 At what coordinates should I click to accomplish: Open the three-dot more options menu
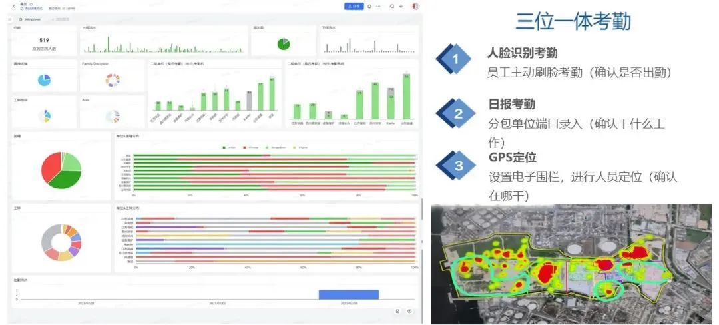[379, 6]
